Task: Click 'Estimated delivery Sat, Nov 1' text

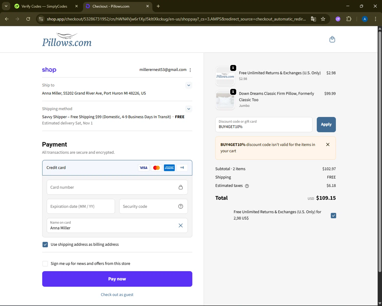Action: point(67,123)
